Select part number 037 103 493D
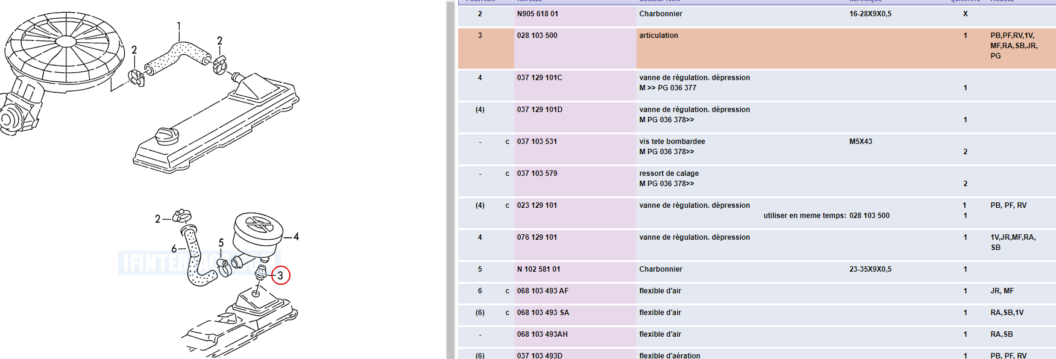 click(539, 355)
